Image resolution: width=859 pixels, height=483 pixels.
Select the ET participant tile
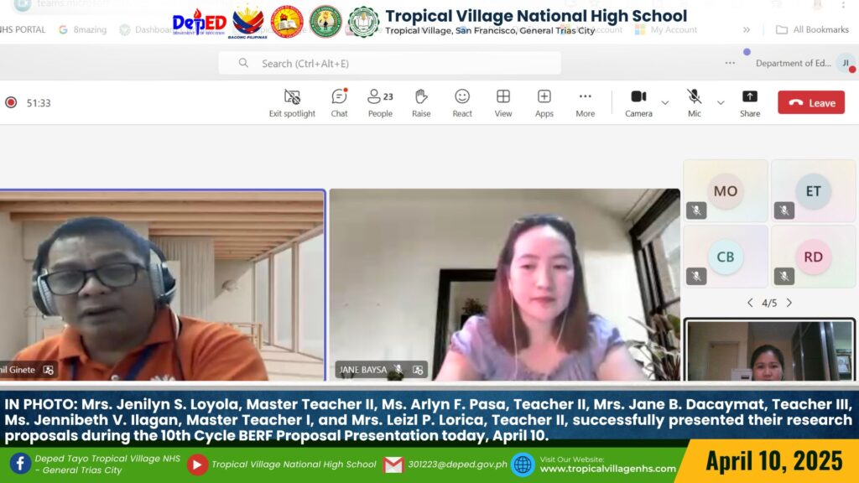813,191
